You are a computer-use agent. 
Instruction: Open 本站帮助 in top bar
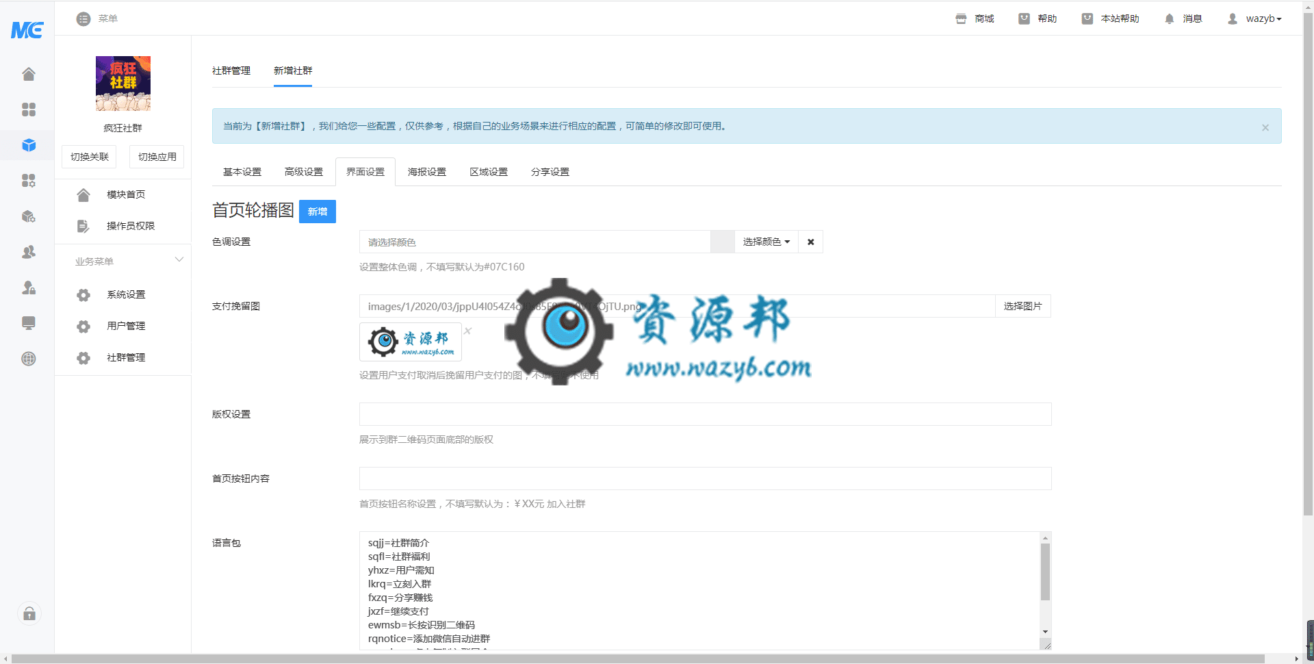pos(1110,18)
